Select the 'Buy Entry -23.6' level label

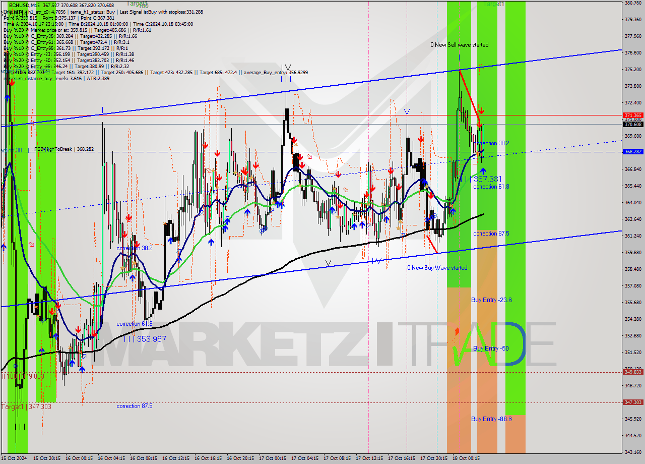coord(491,300)
